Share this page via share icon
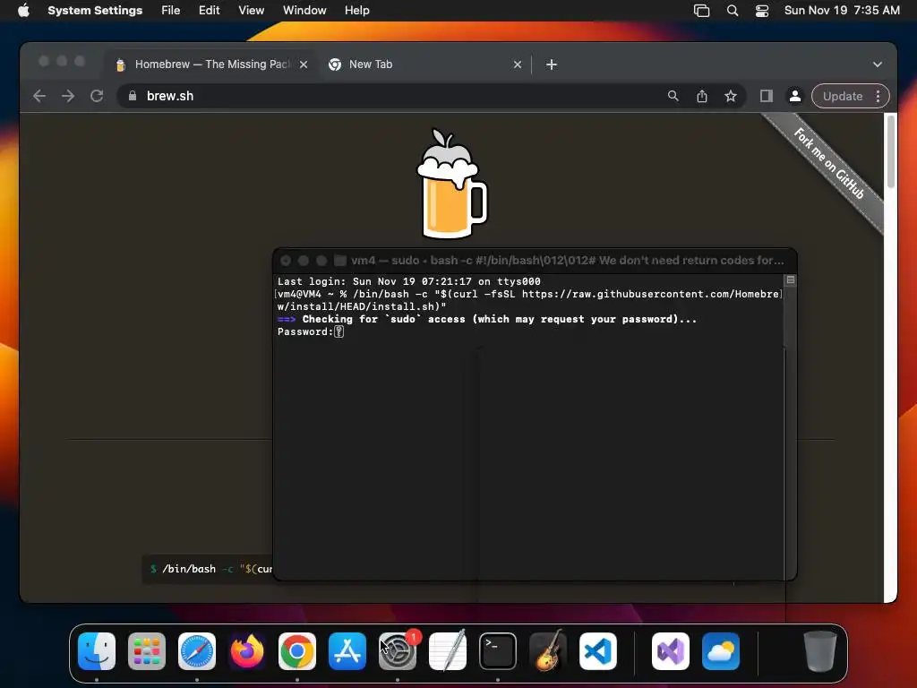Viewport: 917px width, 688px height. tap(702, 96)
